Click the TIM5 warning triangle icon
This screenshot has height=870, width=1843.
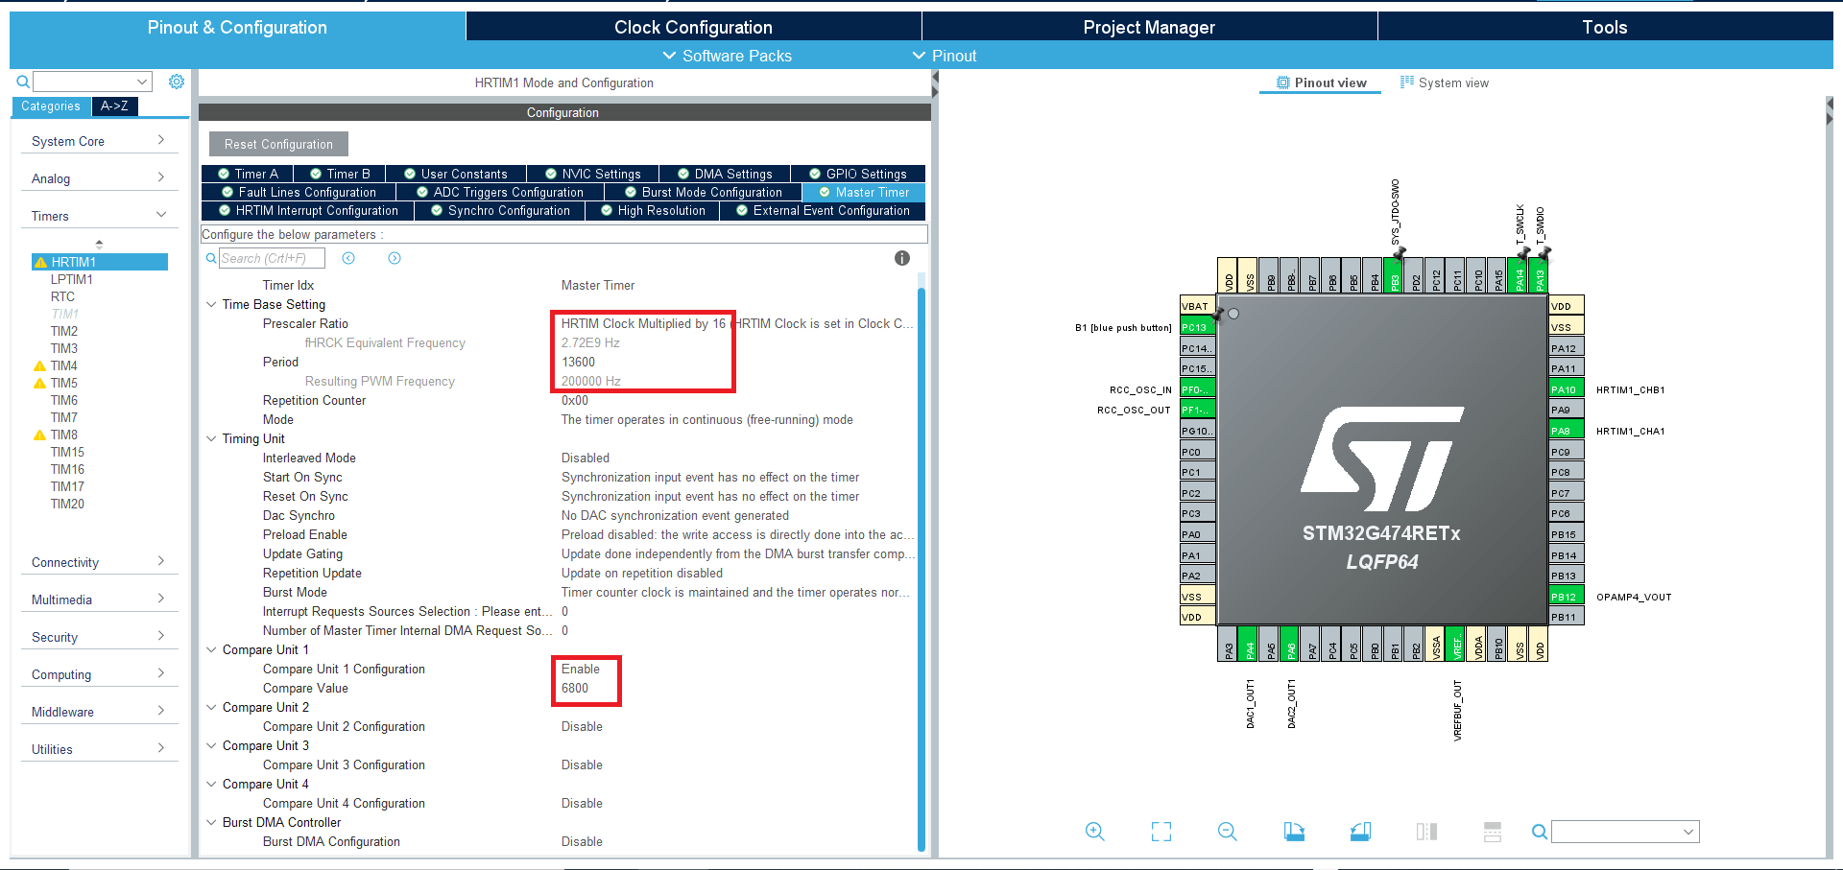tap(39, 383)
